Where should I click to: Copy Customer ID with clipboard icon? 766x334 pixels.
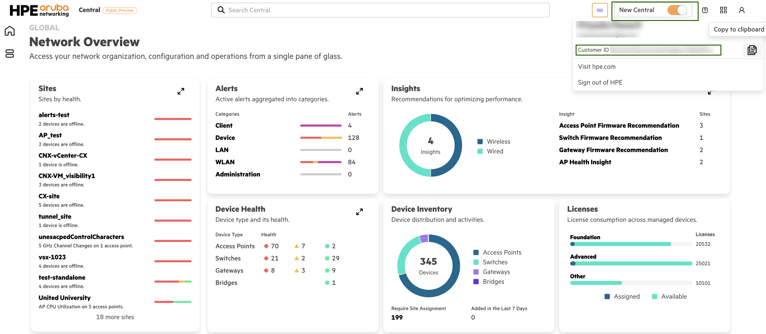click(x=752, y=50)
